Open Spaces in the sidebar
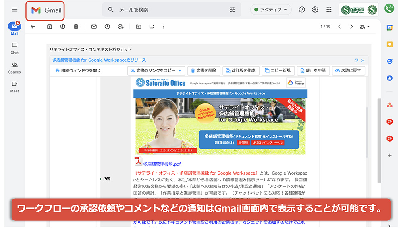The height and width of the screenshot is (228, 403). [15, 68]
